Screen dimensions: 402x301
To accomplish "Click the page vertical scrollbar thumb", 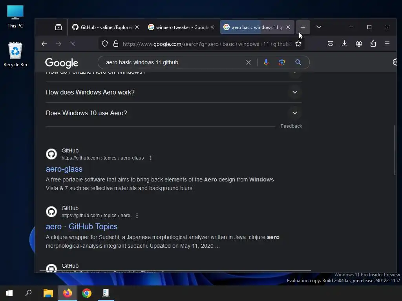I will pyautogui.click(x=395, y=150).
